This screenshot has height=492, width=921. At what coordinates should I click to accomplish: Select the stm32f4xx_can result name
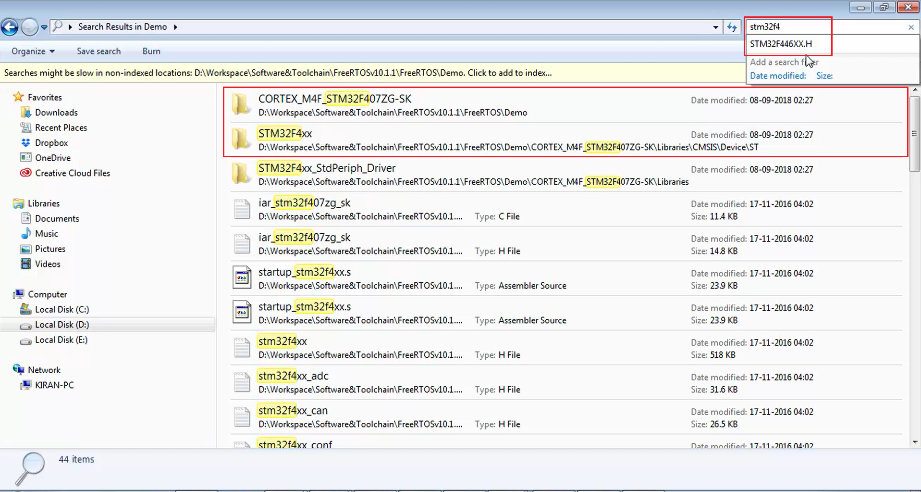pos(293,410)
